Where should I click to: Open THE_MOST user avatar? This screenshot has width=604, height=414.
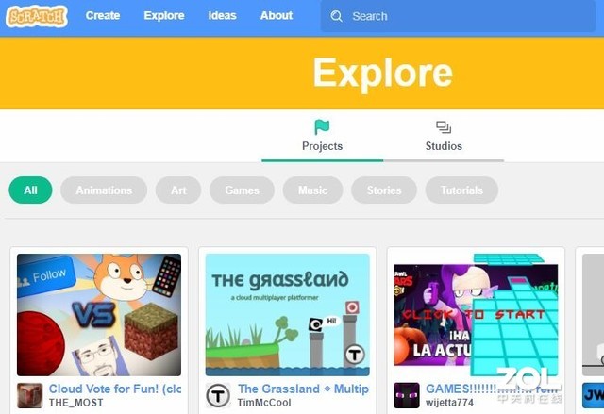(29, 395)
